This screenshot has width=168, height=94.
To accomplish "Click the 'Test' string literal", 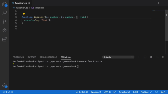I will 45,20.
